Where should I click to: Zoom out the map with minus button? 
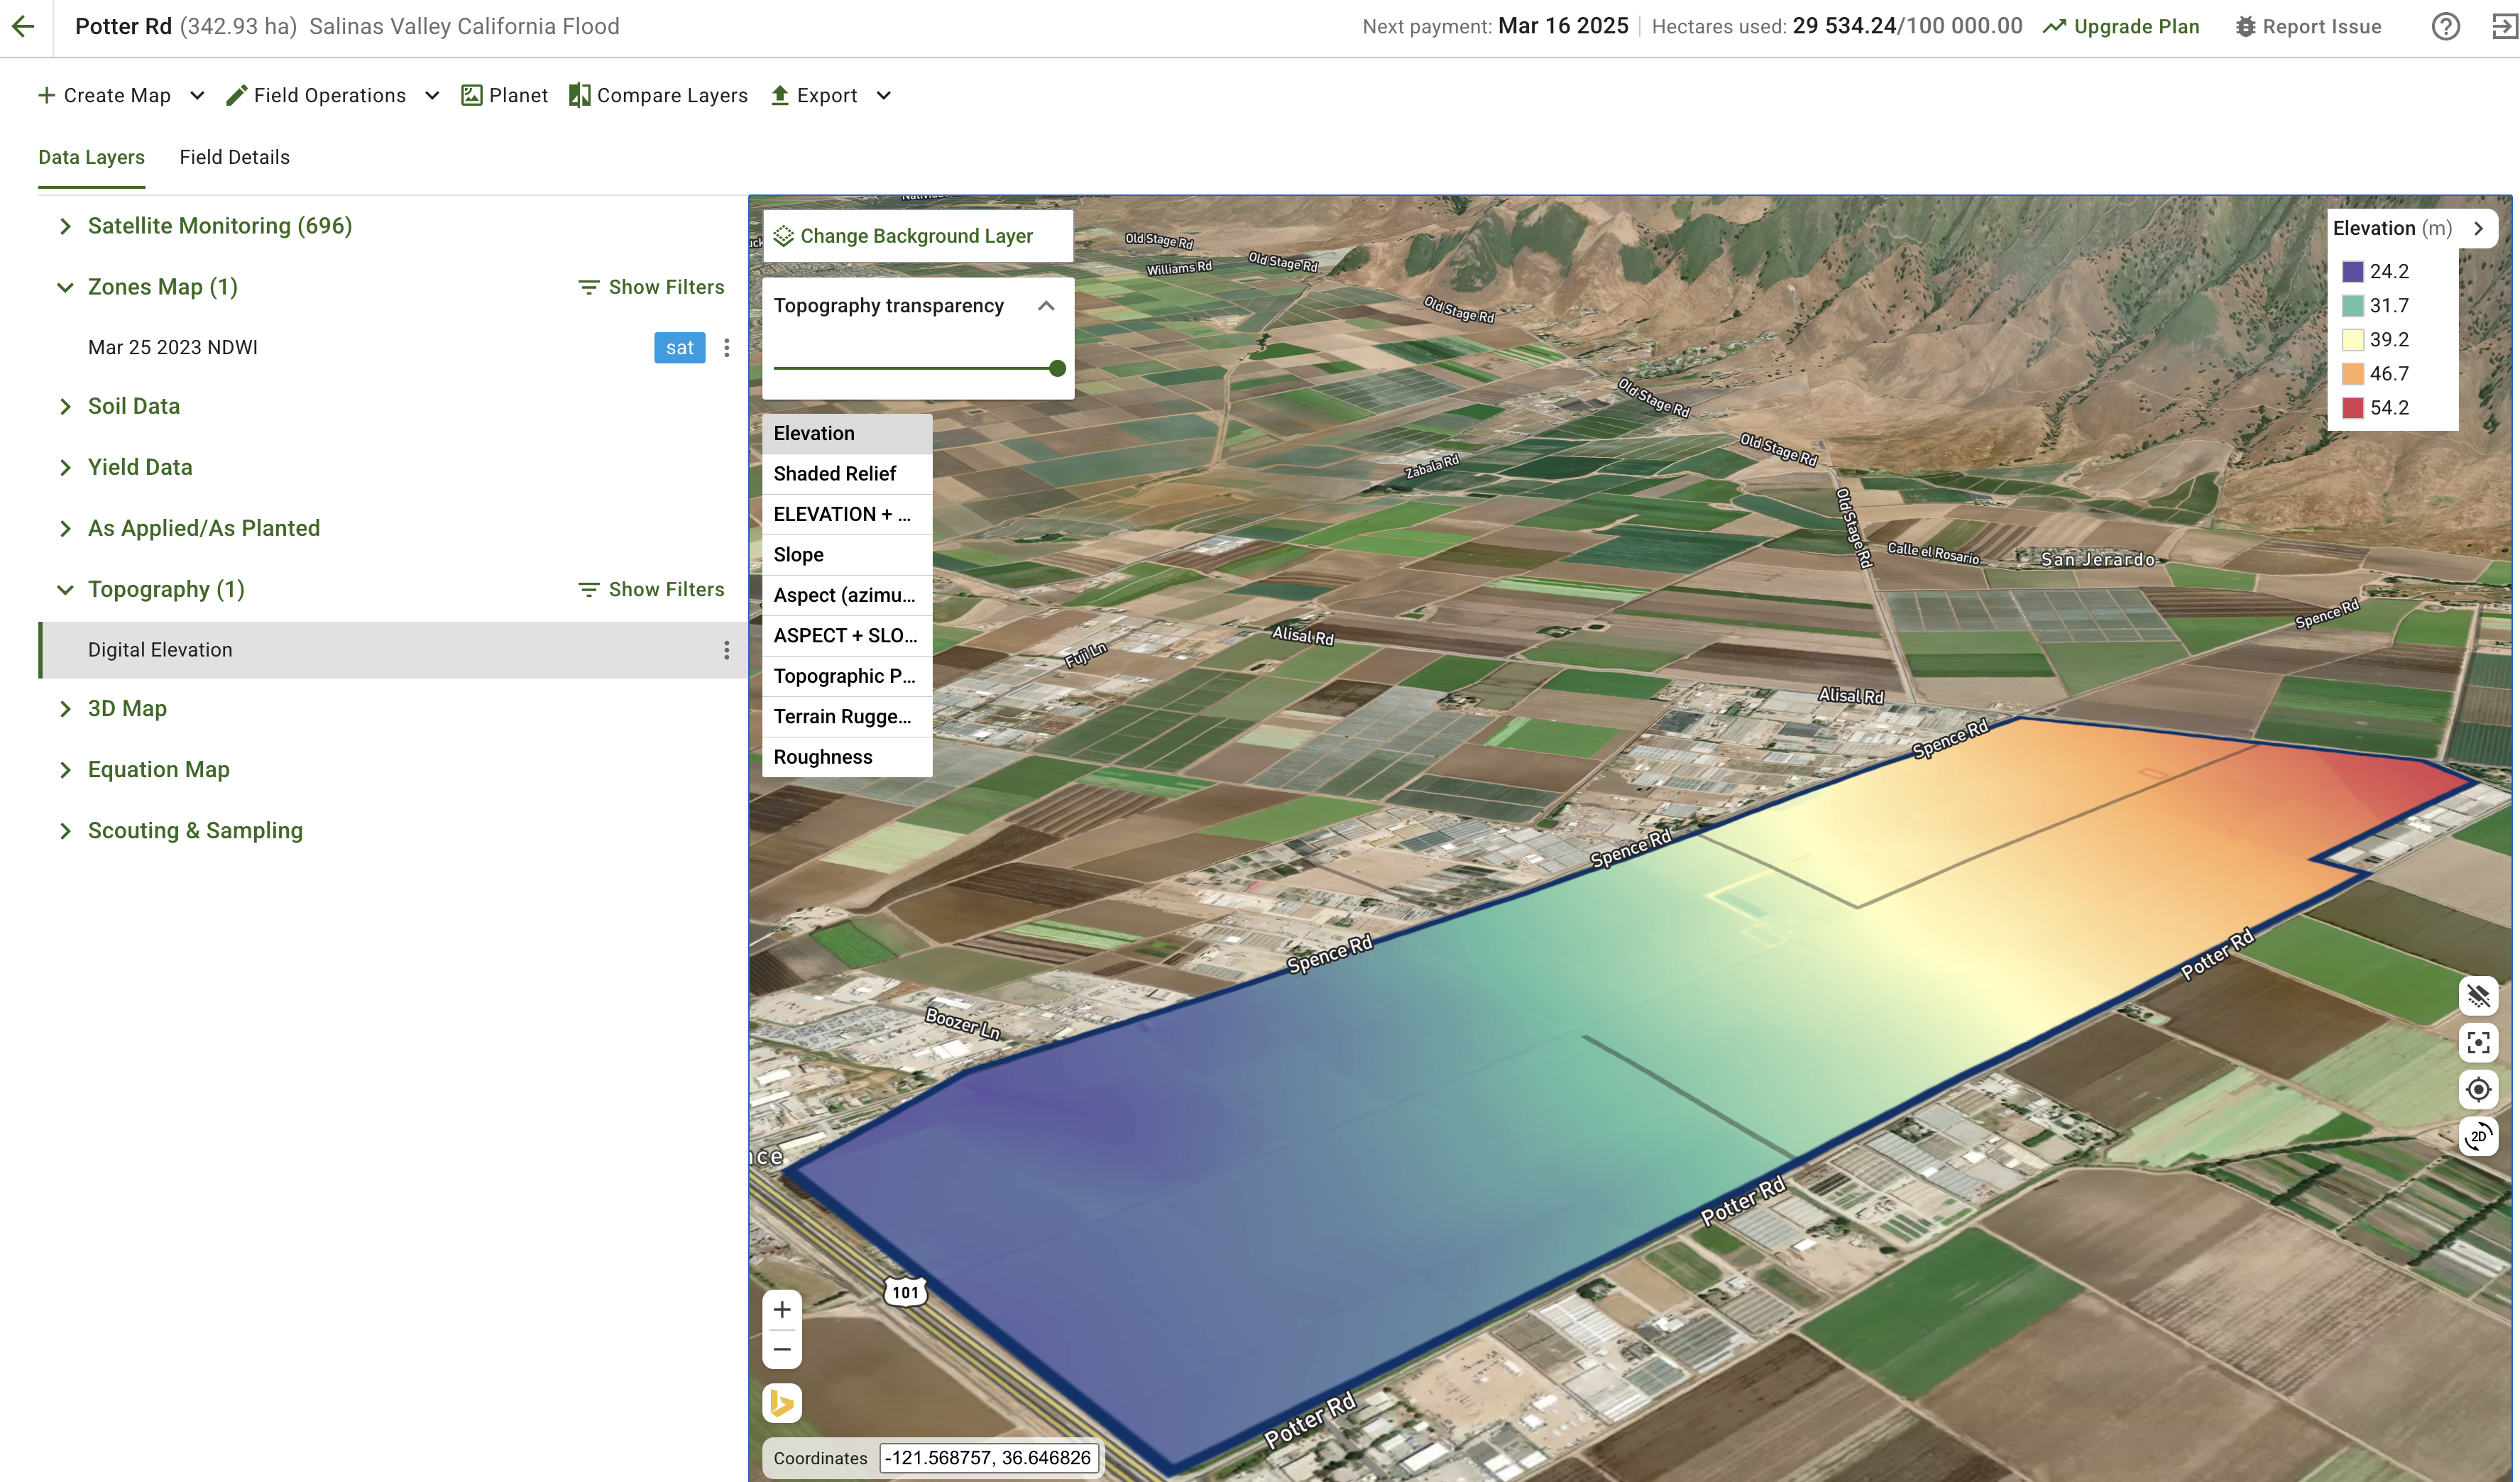782,1349
